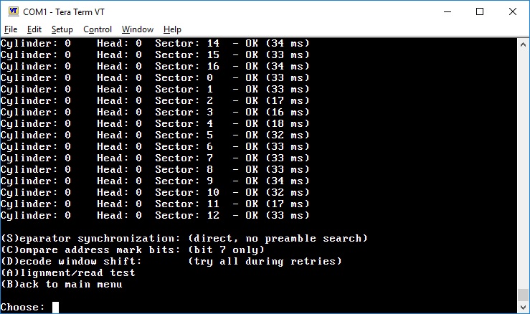This screenshot has height=314, width=530.
Task: Open the File menu
Action: (x=11, y=29)
